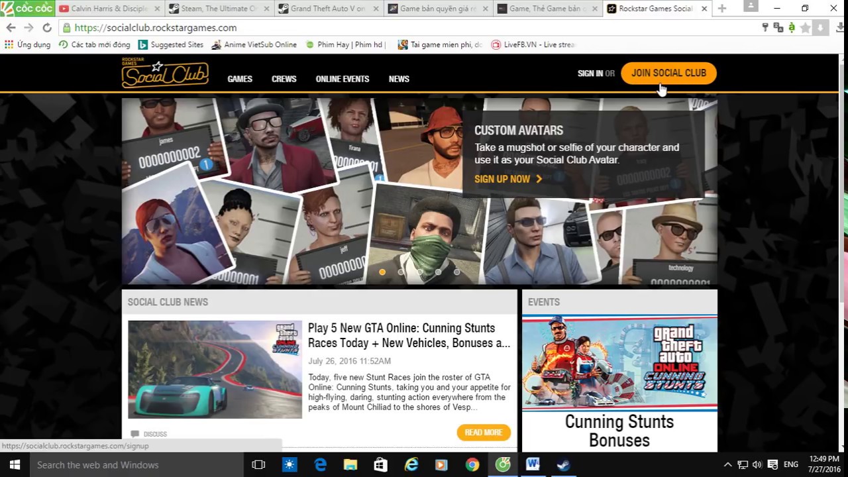Open ONLINE EVENTS menu item
This screenshot has width=848, height=477.
[x=343, y=79]
